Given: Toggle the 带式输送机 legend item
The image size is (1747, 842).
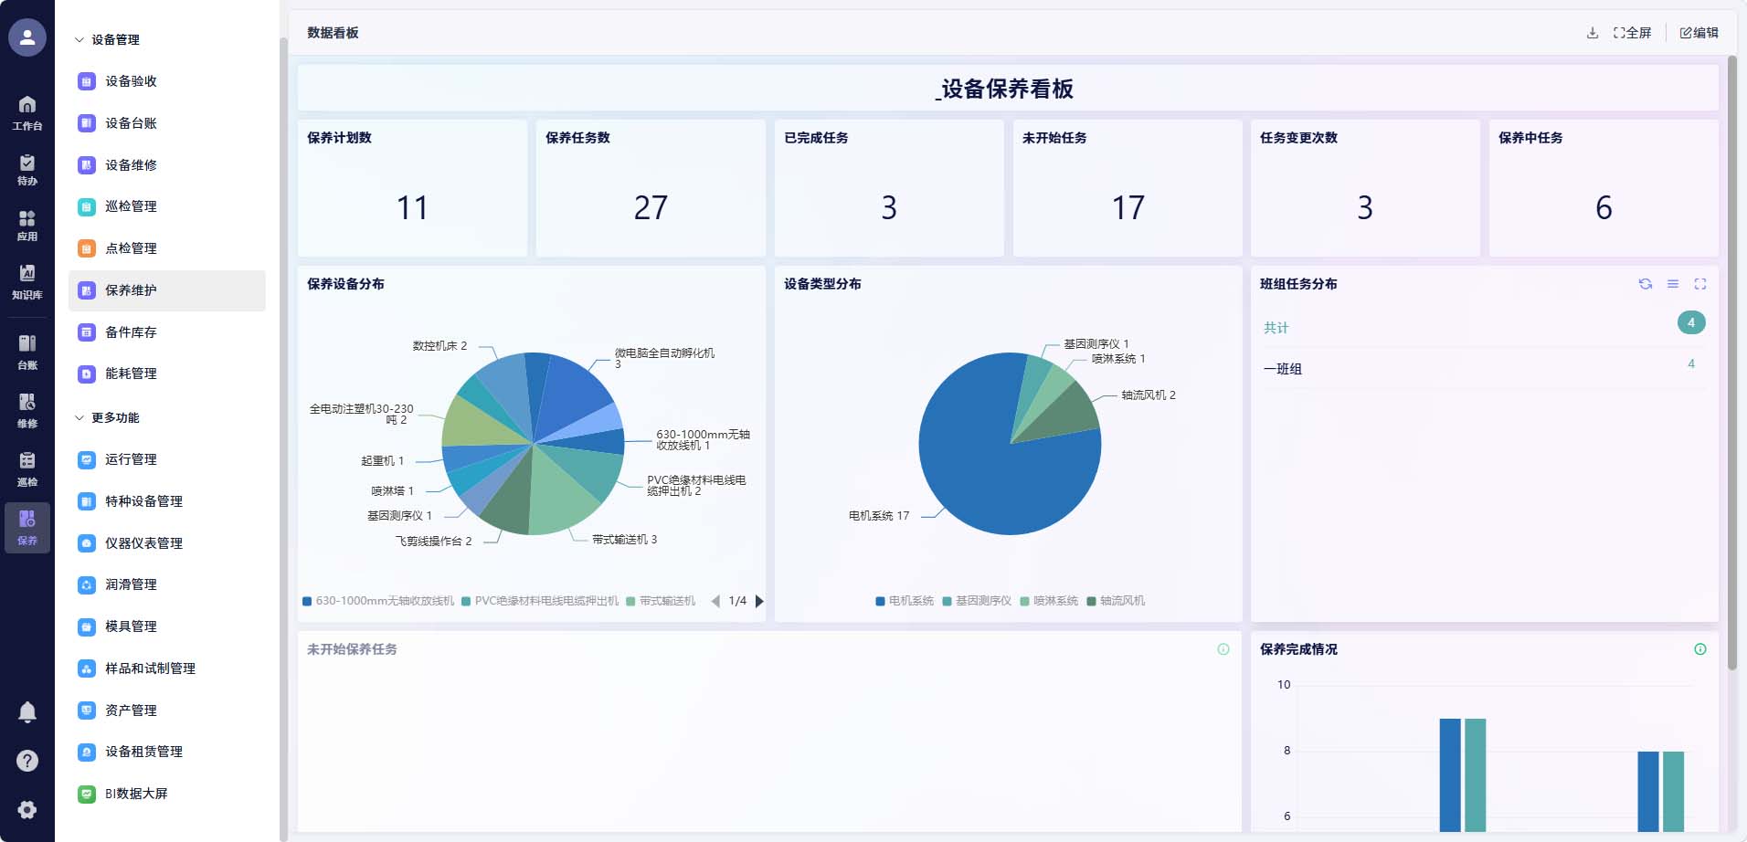Looking at the screenshot, I should [661, 601].
